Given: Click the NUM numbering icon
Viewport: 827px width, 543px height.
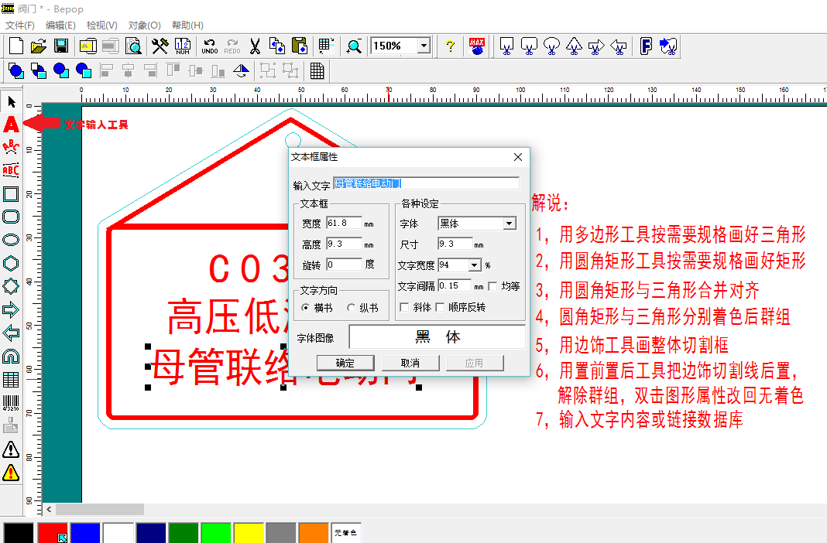Looking at the screenshot, I should (183, 46).
